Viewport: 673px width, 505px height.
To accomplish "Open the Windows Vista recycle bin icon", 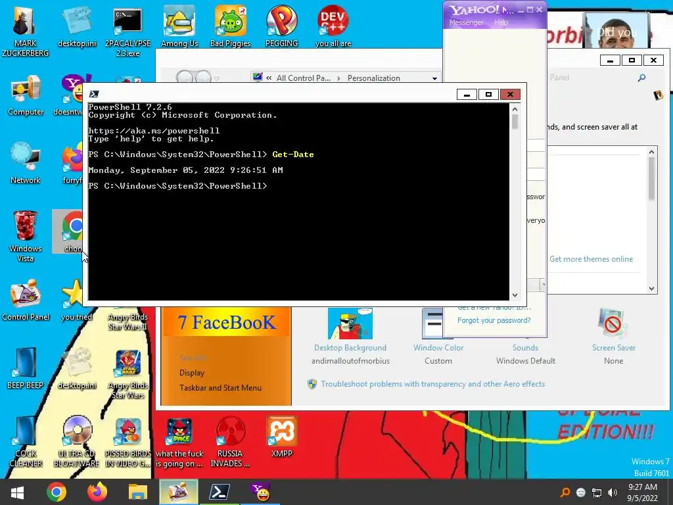I will click(x=26, y=236).
